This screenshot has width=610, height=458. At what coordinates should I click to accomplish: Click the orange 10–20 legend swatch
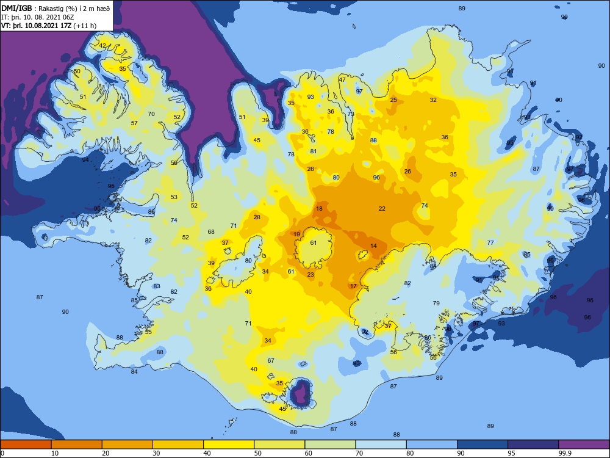point(77,445)
